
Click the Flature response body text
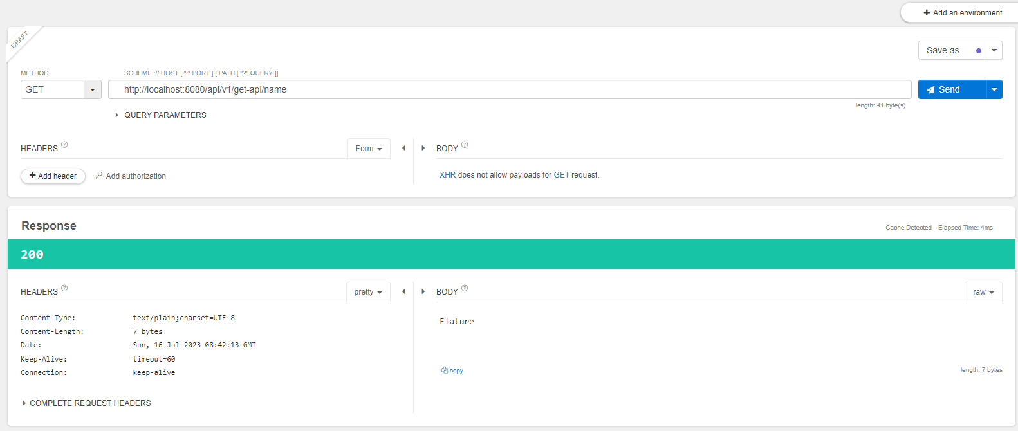(457, 322)
